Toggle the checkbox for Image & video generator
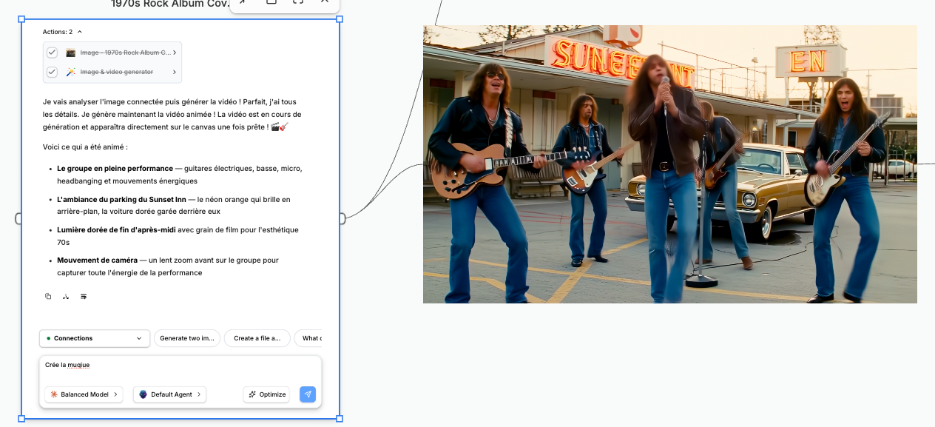This screenshot has width=935, height=427. [52, 72]
